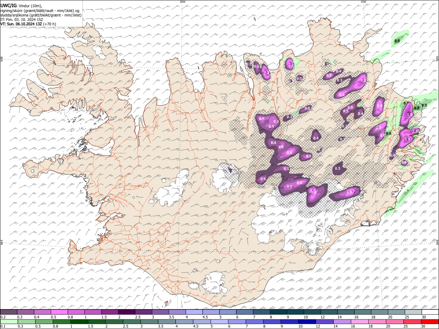Viewport: 439px width, 329px height.
Task: Select the 'IT: Fim. 03. 10. 2024 15Z' line
Action: 22,20
